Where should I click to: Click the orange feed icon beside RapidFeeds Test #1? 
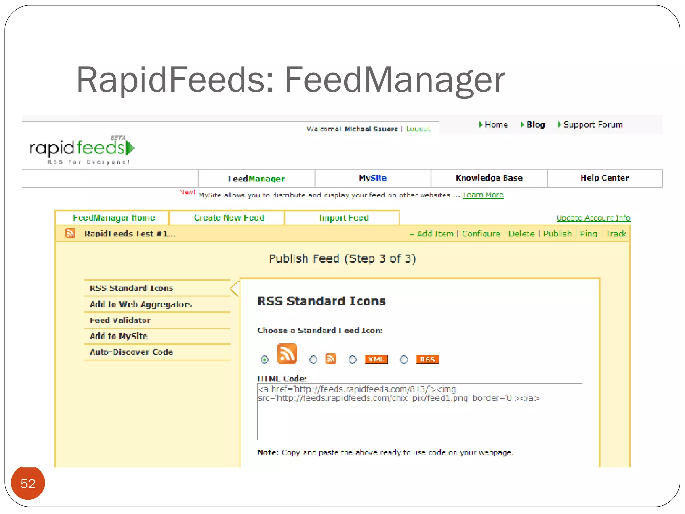(70, 233)
